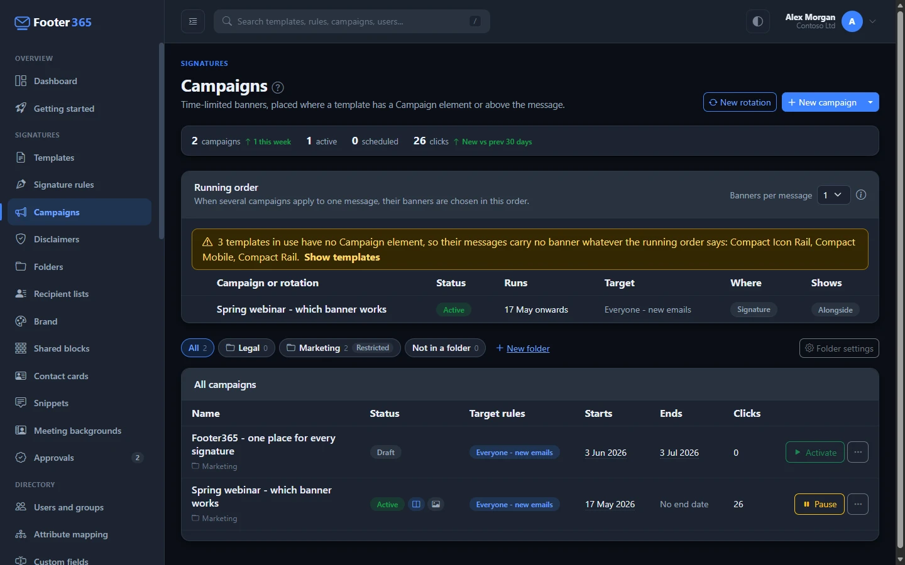The image size is (905, 565).
Task: Open Templates in the sidebar
Action: (x=79, y=158)
